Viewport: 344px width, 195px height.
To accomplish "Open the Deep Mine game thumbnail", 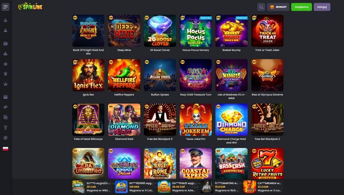I will tap(124, 31).
